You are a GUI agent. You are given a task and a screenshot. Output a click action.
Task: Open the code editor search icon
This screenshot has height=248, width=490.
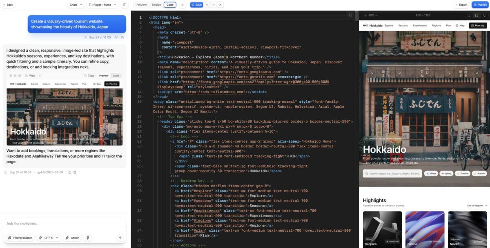(350, 15)
